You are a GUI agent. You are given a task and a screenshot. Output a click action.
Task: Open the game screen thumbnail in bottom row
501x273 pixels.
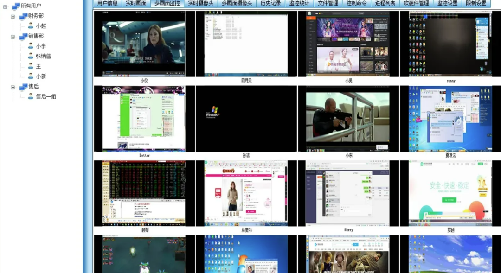(x=144, y=254)
